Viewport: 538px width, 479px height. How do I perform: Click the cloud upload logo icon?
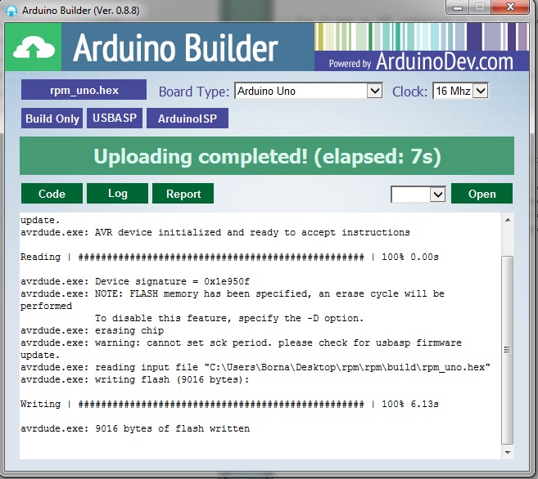[x=34, y=47]
